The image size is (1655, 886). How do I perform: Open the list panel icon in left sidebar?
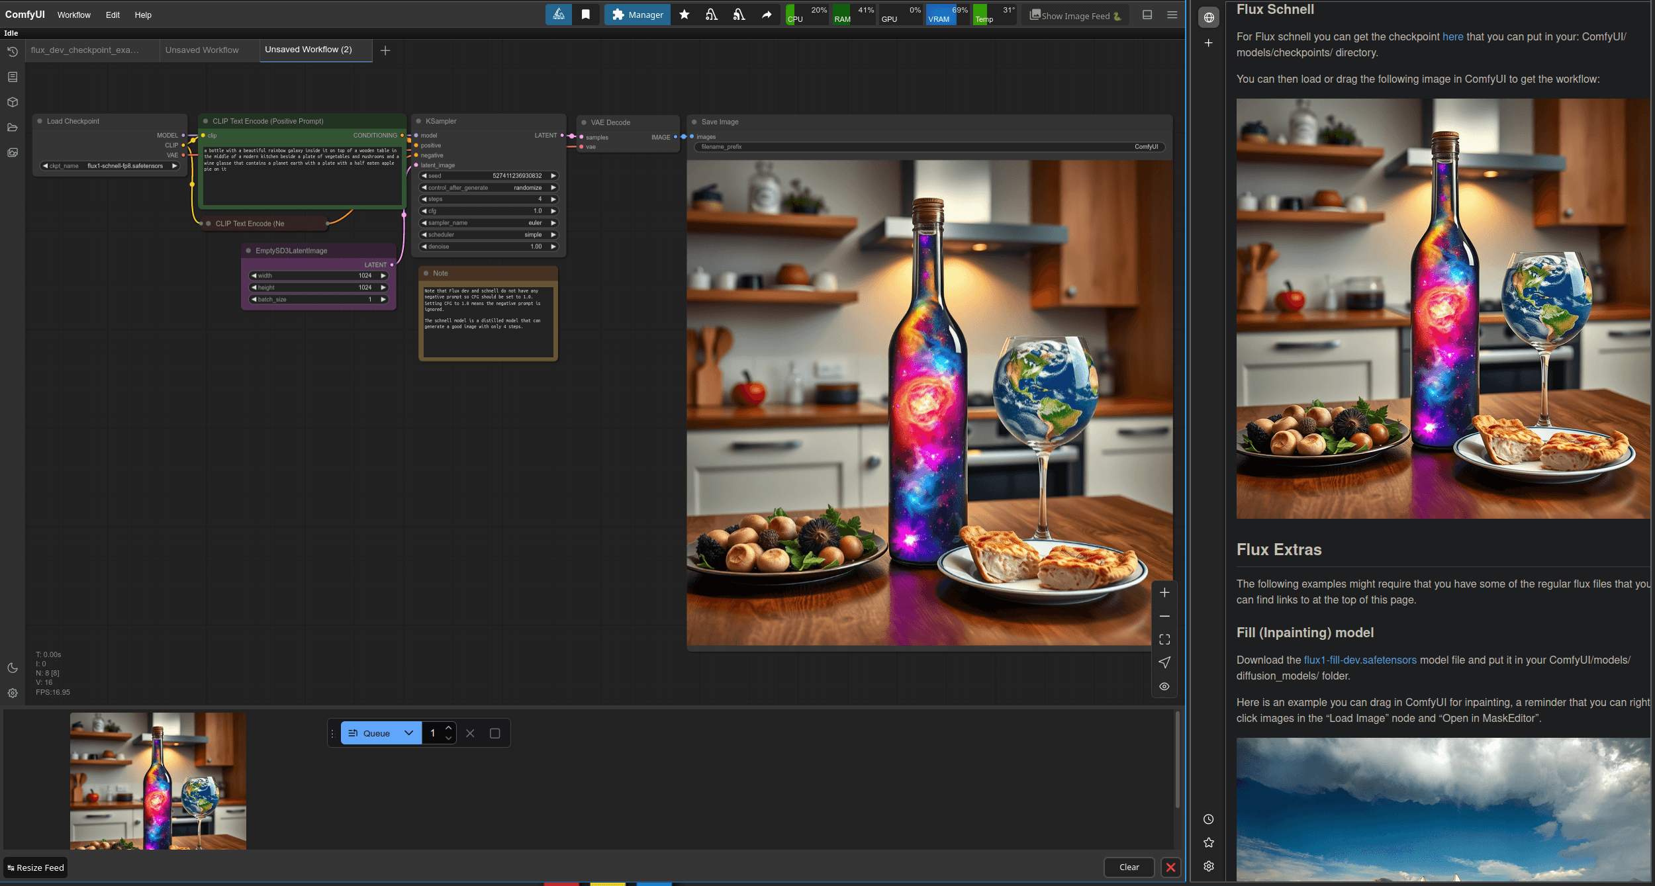click(13, 77)
